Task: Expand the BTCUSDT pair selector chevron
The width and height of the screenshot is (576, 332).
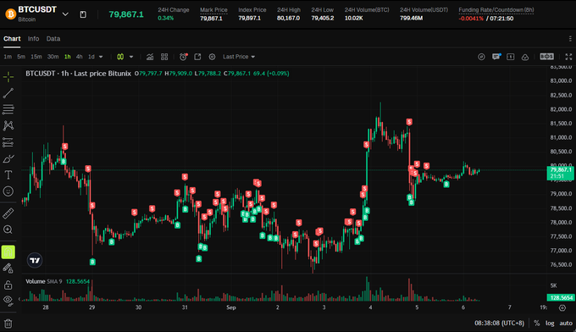Action: click(65, 14)
